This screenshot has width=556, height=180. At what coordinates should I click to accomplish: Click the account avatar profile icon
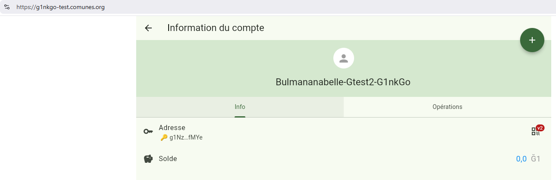tap(344, 58)
